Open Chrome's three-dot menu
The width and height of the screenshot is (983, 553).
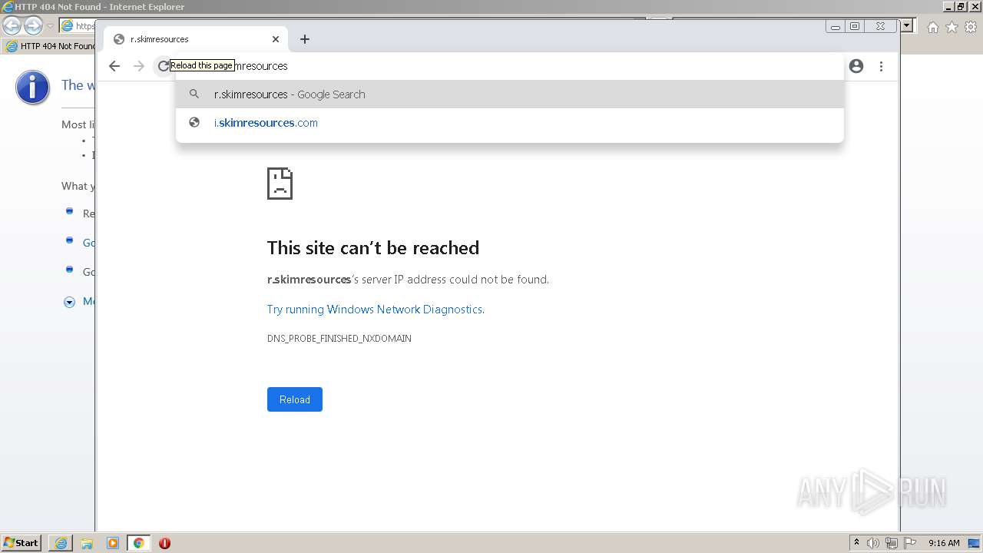click(881, 66)
